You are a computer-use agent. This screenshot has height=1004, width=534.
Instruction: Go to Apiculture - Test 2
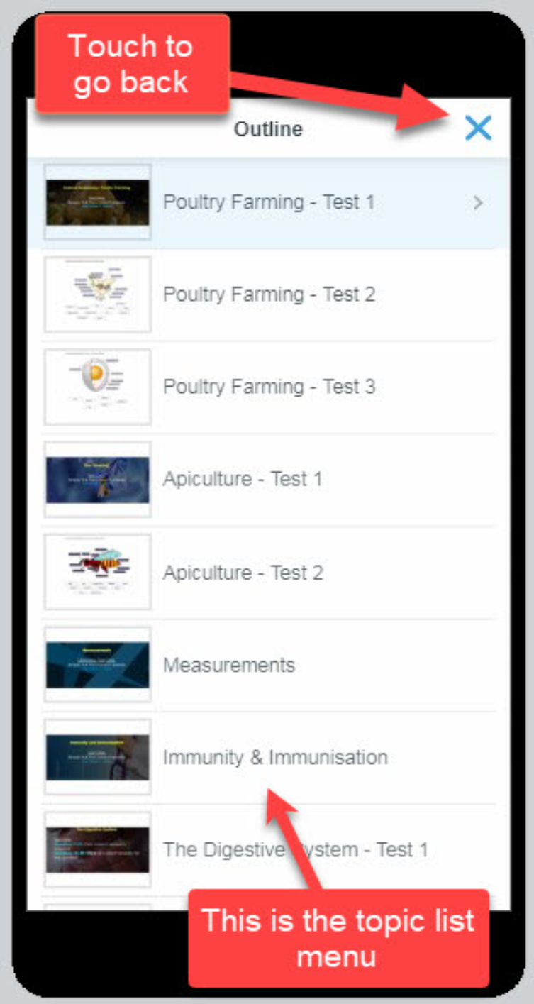point(243,573)
